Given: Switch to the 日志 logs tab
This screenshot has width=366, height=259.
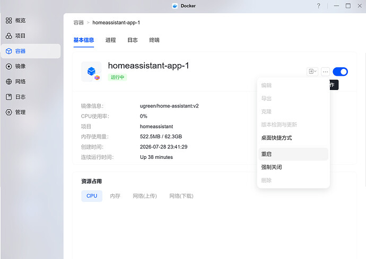Looking at the screenshot, I should tap(133, 40).
